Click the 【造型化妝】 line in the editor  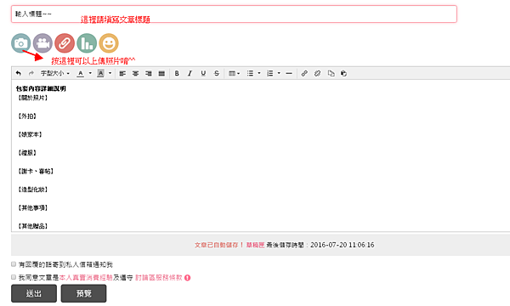[x=33, y=190]
